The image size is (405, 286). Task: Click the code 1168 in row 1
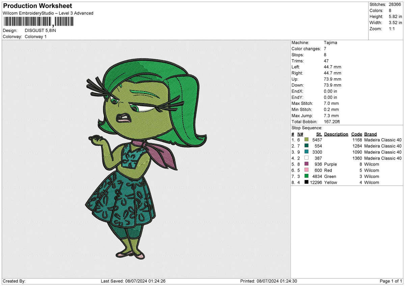[x=357, y=140]
